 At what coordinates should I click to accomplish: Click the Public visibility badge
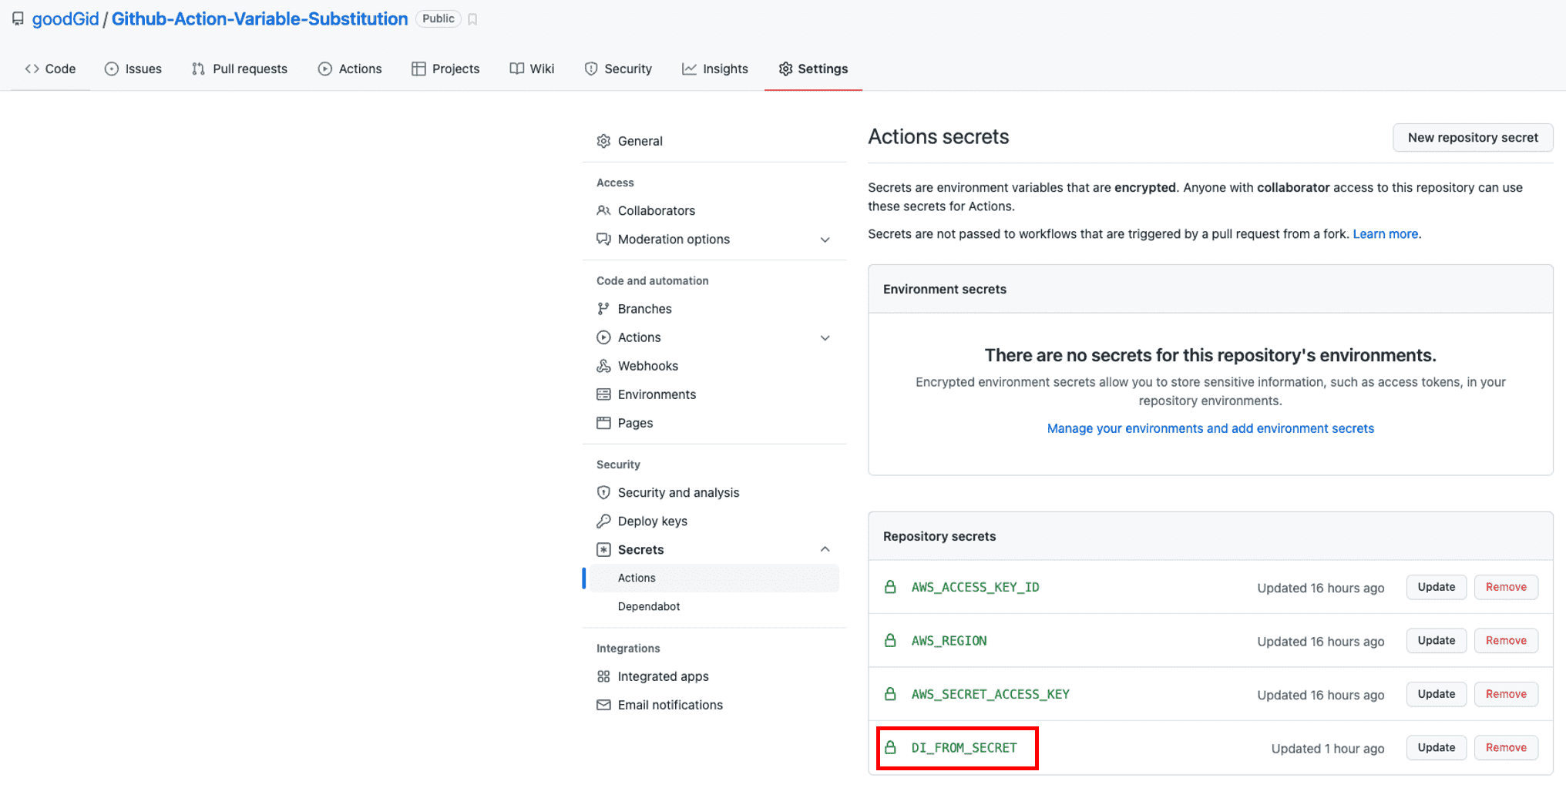(438, 18)
